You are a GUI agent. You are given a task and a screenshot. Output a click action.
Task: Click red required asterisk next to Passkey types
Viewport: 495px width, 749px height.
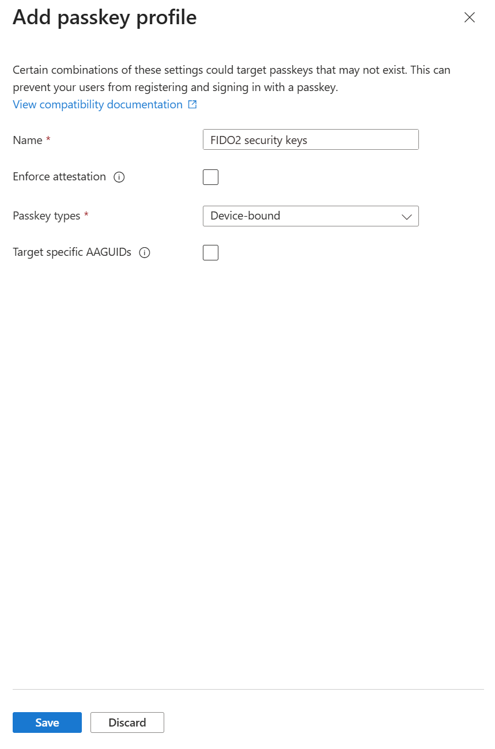[x=86, y=215]
